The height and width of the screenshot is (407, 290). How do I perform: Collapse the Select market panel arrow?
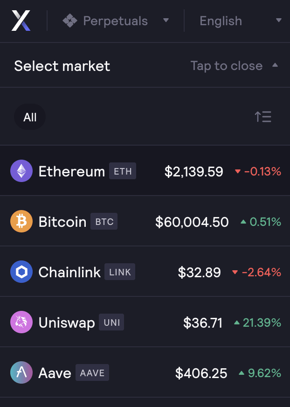click(275, 66)
